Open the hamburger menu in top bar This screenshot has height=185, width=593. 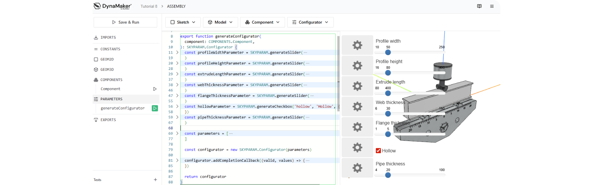tap(492, 6)
